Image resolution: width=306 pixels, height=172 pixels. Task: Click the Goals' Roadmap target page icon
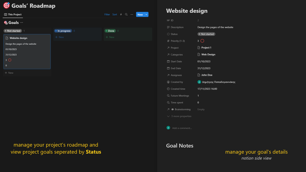click(x=6, y=5)
